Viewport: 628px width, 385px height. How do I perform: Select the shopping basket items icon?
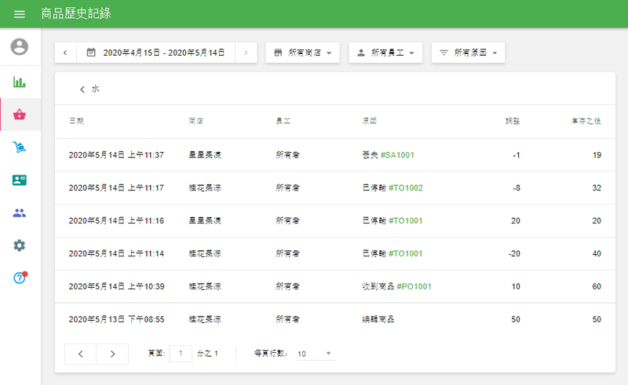pyautogui.click(x=20, y=114)
